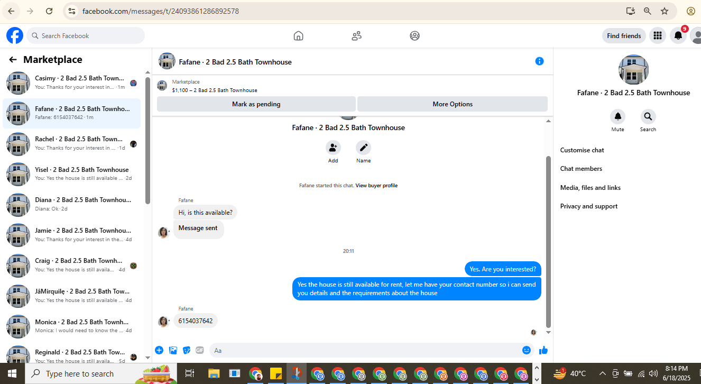Viewport: 701px width, 384px height.
Task: Mute the conversation using the bell icon
Action: click(617, 116)
